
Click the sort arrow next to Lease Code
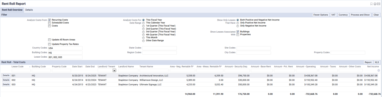point(30,67)
